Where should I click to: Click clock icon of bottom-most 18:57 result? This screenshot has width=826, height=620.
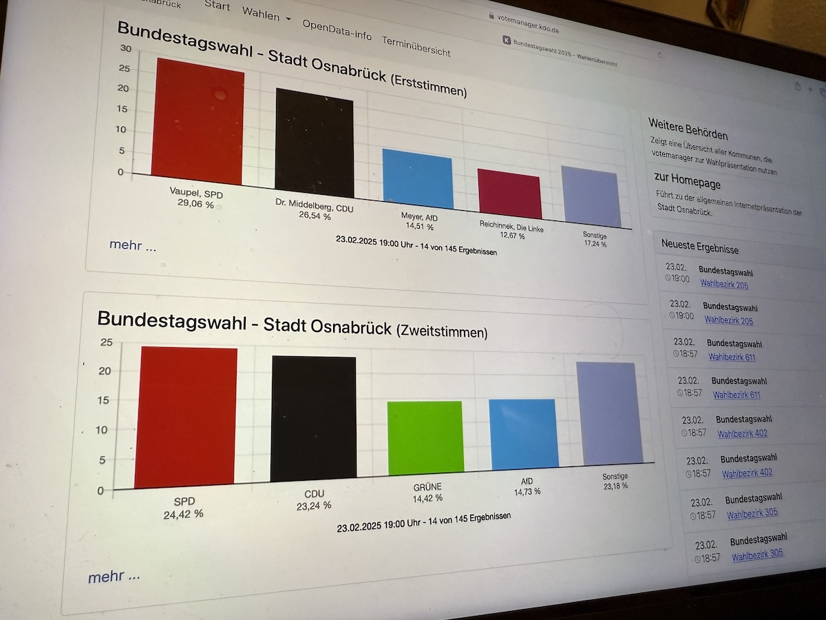click(699, 558)
